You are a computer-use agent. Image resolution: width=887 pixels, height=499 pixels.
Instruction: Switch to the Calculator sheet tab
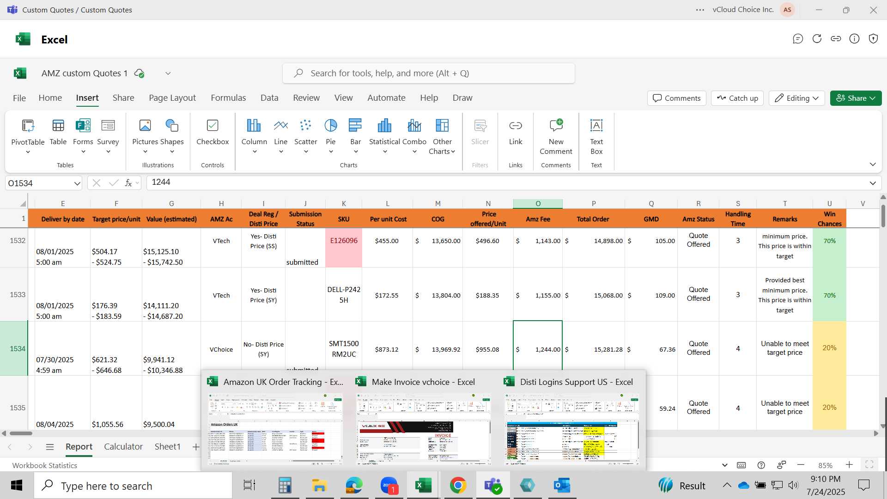(123, 447)
